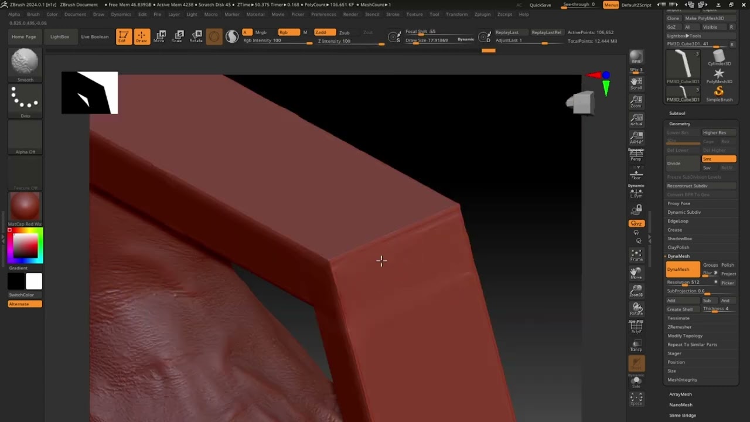Screen dimensions: 750x422
Task: Click the Actual size icon
Action: coord(636,120)
